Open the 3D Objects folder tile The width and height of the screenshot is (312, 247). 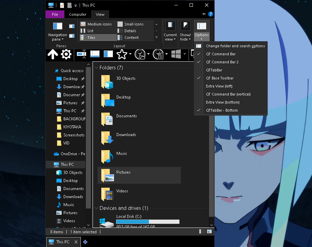139,82
